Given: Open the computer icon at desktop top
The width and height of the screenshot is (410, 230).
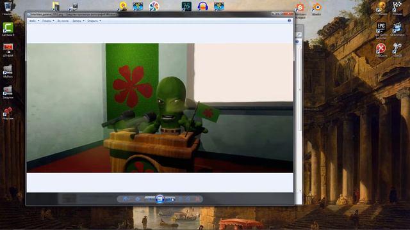Looking at the screenshot, I should pyautogui.click(x=72, y=7).
